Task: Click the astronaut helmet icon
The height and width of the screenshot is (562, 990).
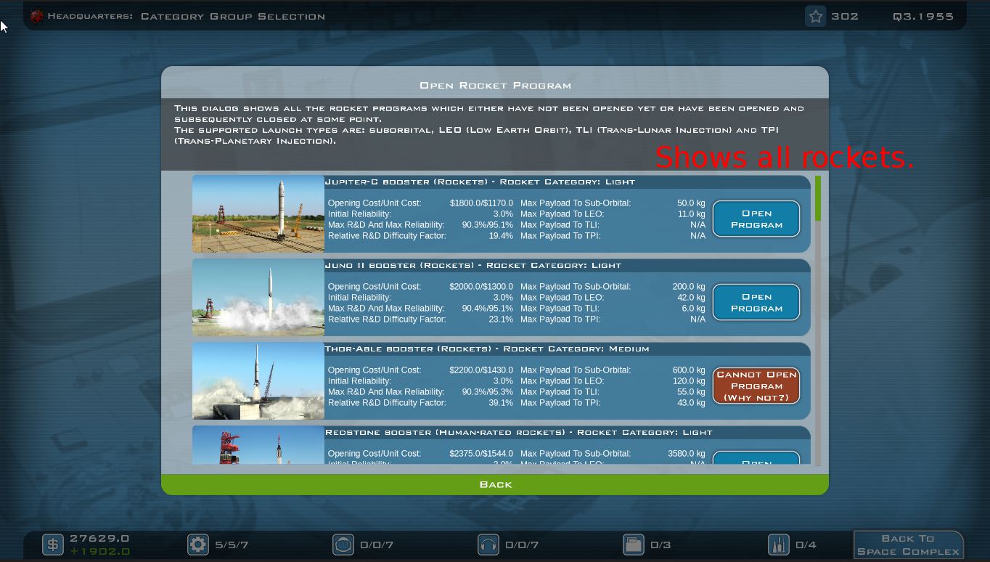Action: 343,545
